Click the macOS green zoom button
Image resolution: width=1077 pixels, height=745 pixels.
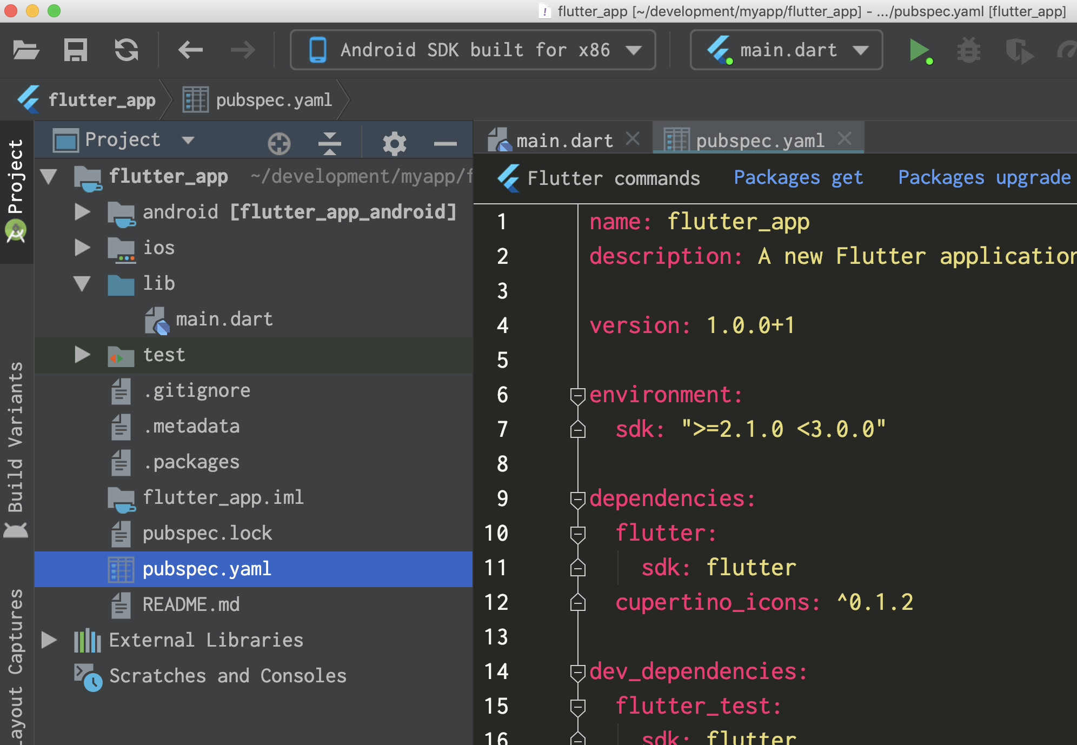point(54,11)
